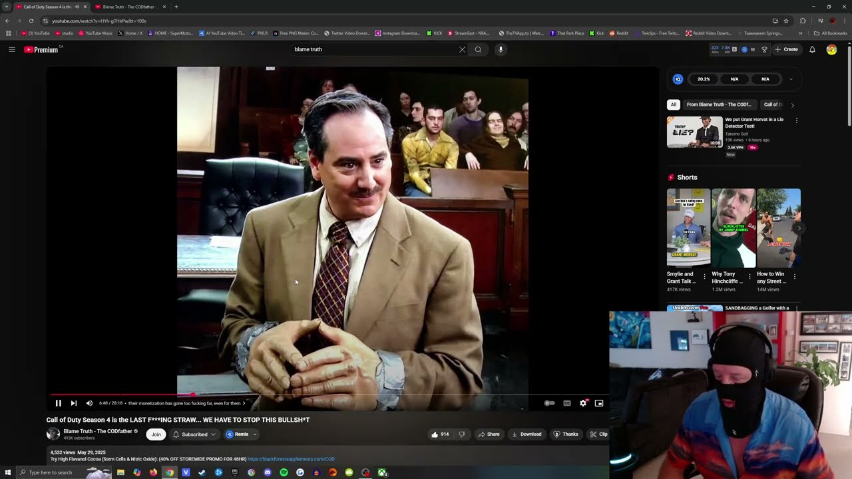Select the 'Call of D...' filter chip
852x479 pixels.
pos(773,104)
